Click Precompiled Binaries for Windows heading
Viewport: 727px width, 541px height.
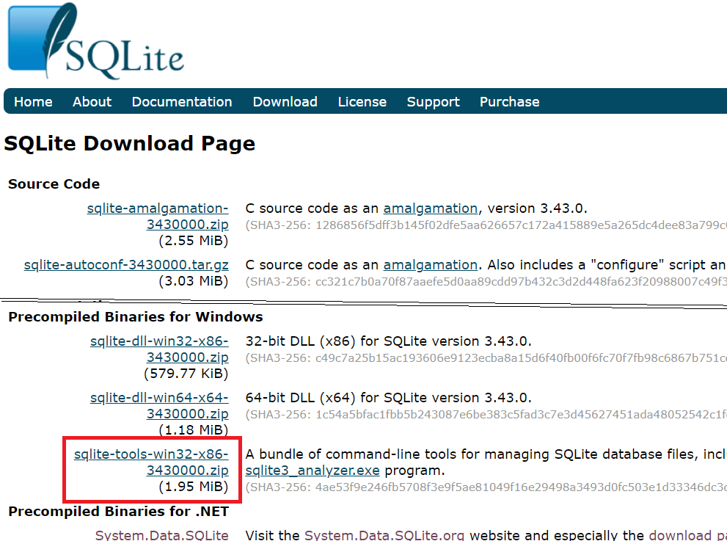(136, 317)
